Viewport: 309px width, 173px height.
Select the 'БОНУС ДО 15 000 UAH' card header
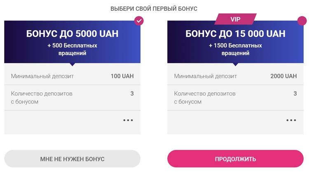coord(235,34)
